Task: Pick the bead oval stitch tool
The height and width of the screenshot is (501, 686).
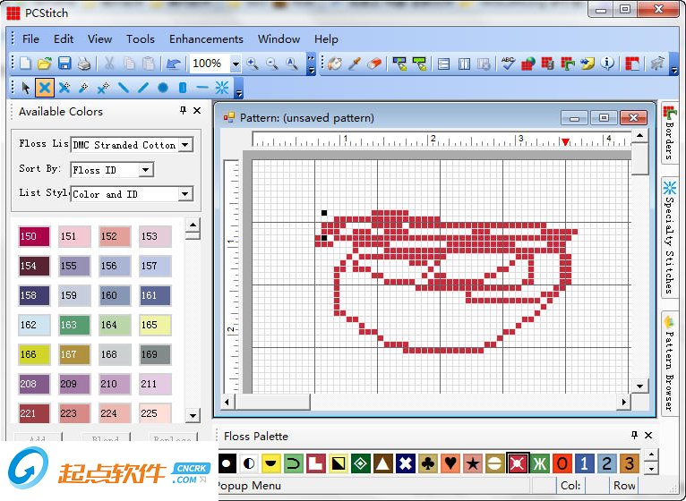Action: coord(183,88)
